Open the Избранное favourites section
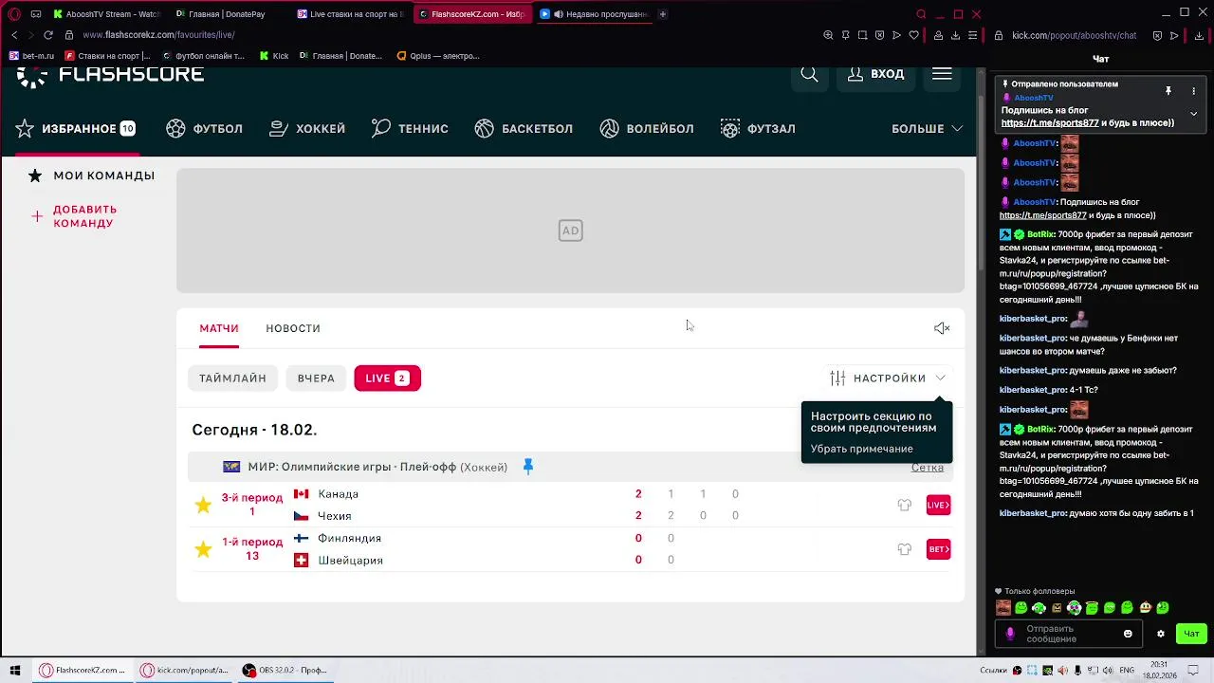This screenshot has height=683, width=1214. pyautogui.click(x=76, y=129)
